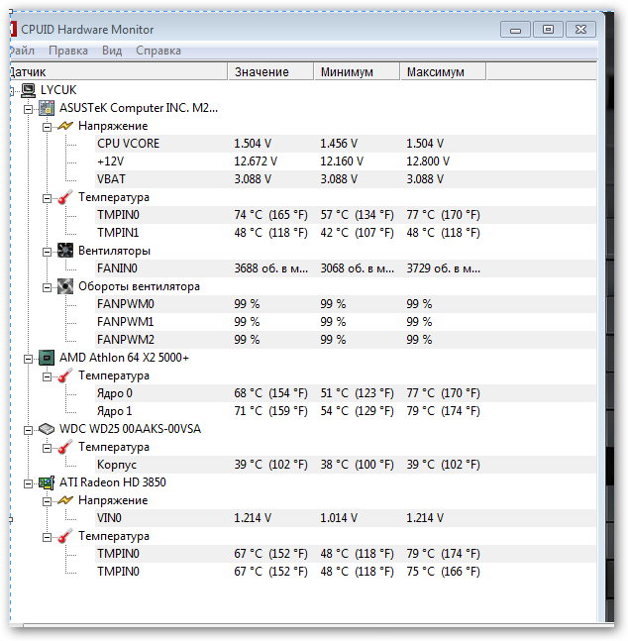Click the Максимум column header
The width and height of the screenshot is (628, 641).
coord(443,72)
